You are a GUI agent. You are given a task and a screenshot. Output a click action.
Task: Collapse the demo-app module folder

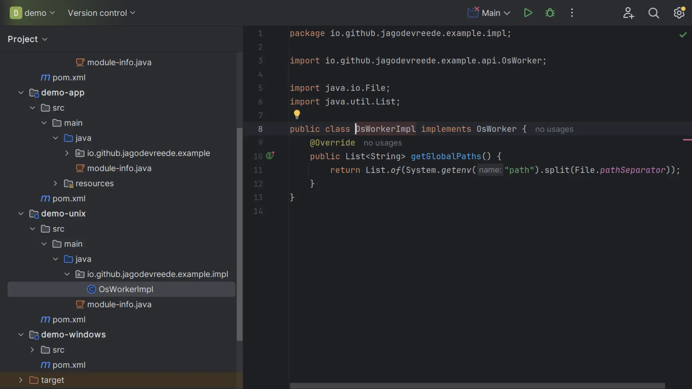(x=21, y=93)
